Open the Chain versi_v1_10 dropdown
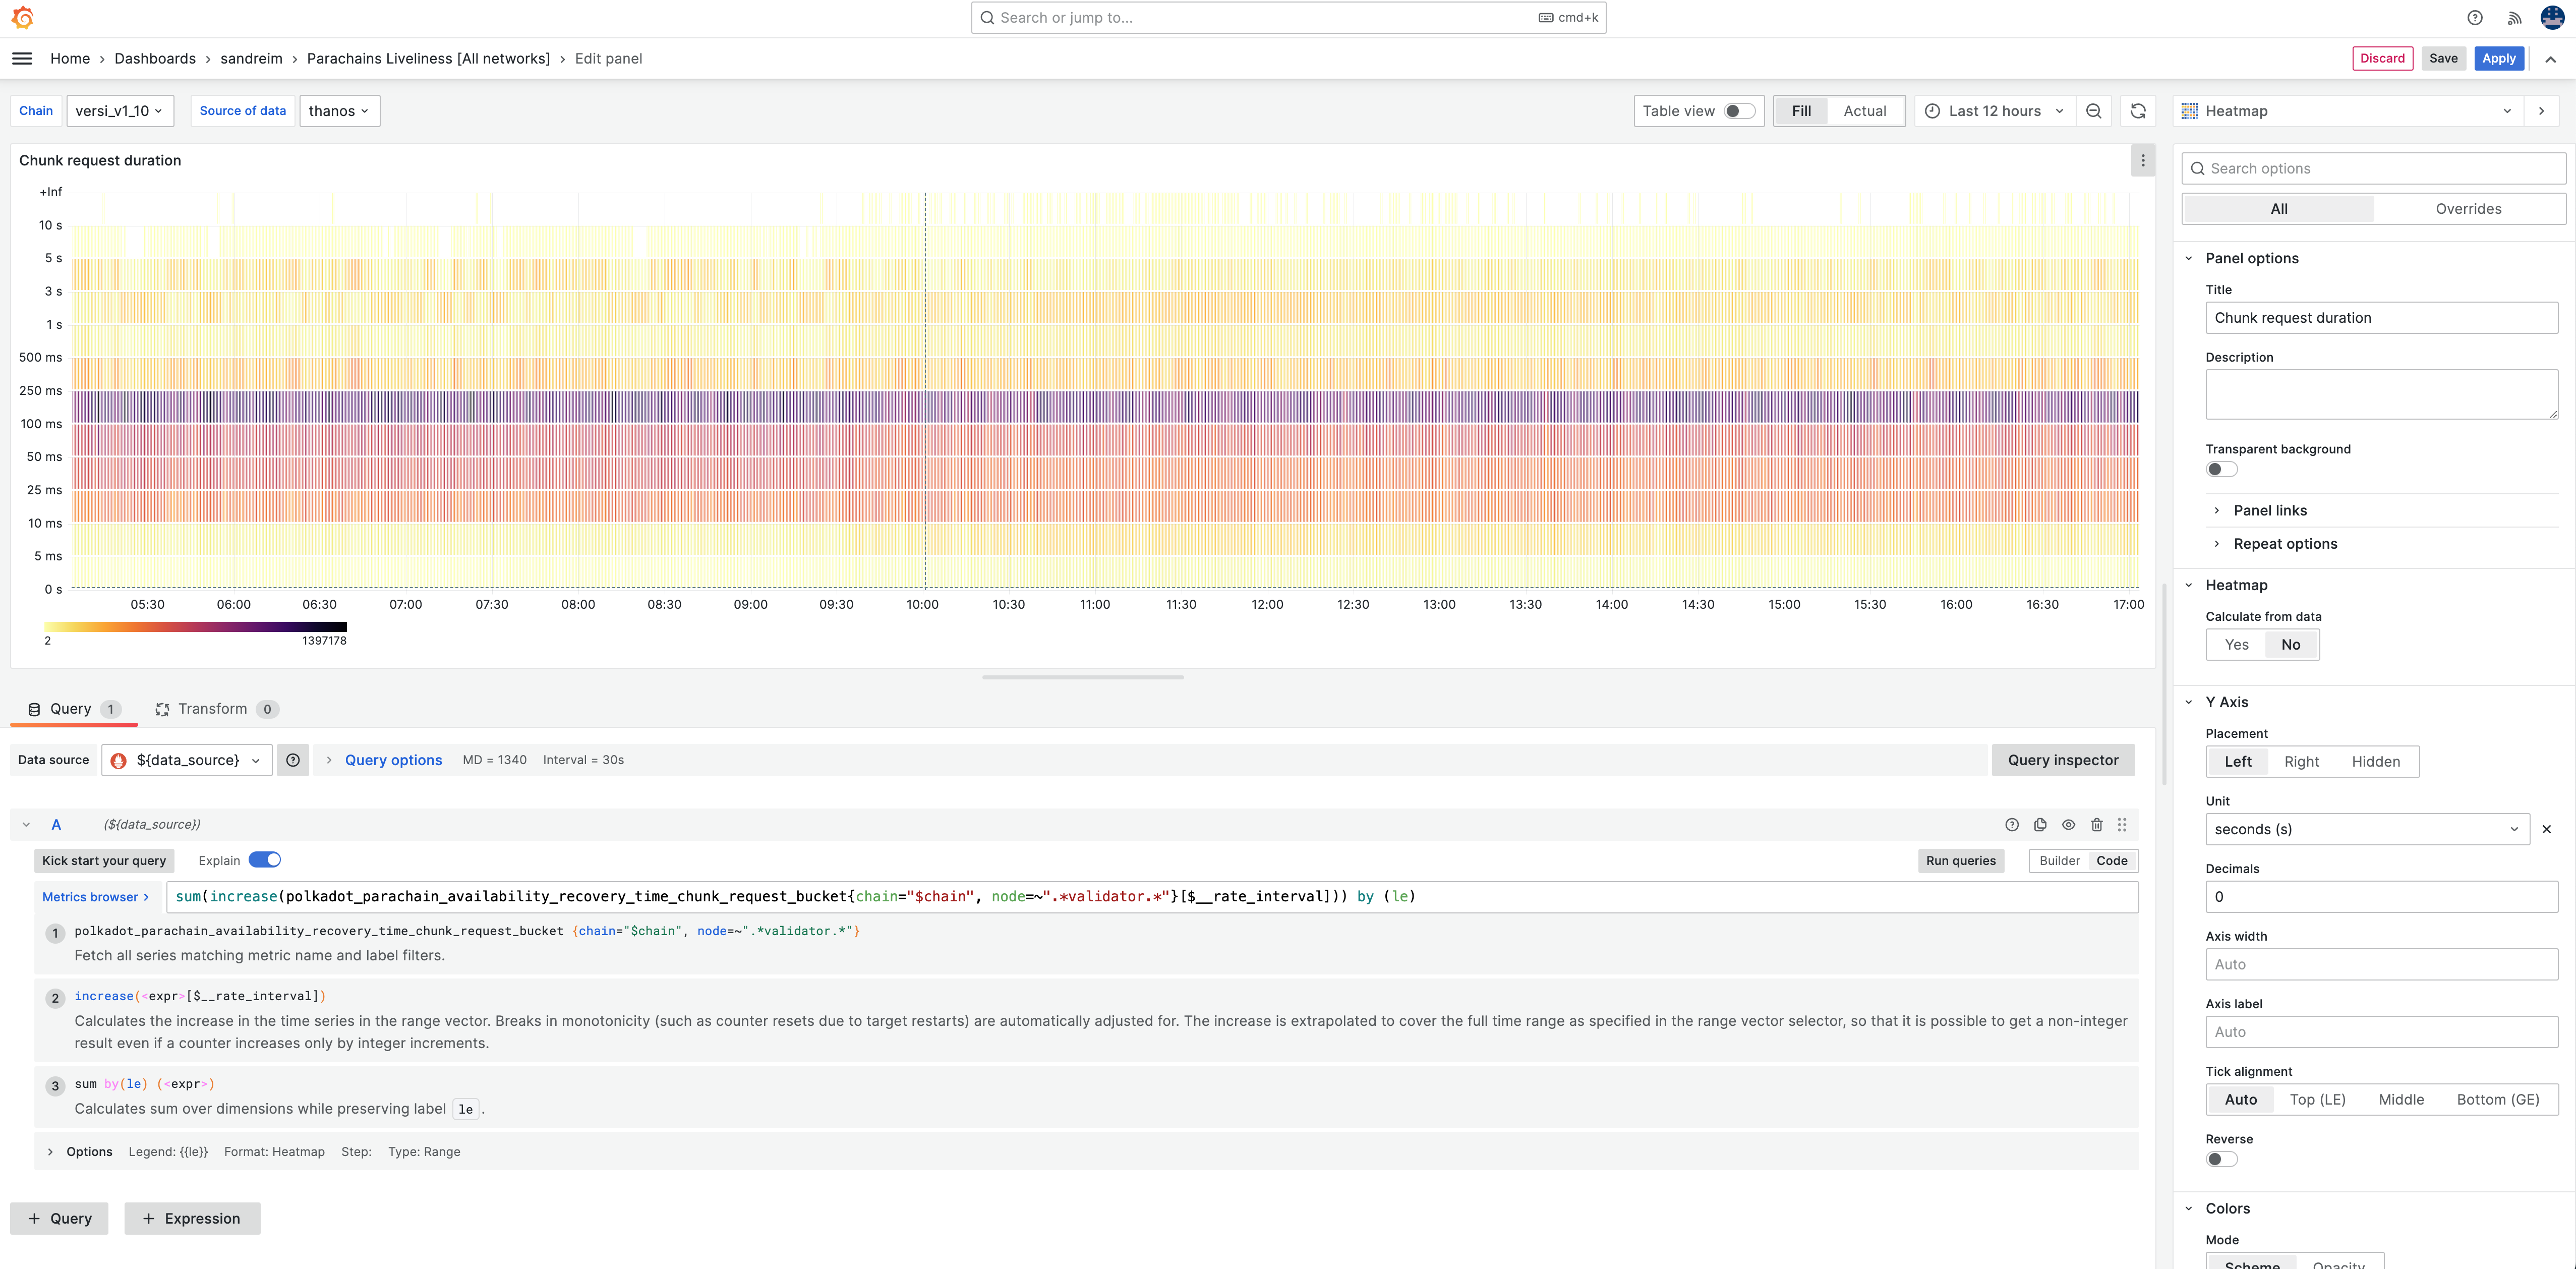Screen dimensions: 2576x1269 [x=120, y=111]
